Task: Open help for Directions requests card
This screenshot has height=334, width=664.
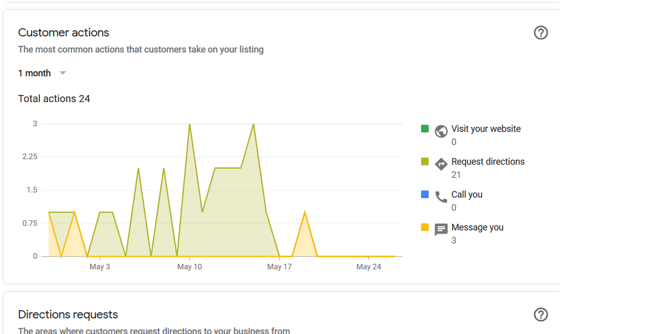Action: (541, 315)
